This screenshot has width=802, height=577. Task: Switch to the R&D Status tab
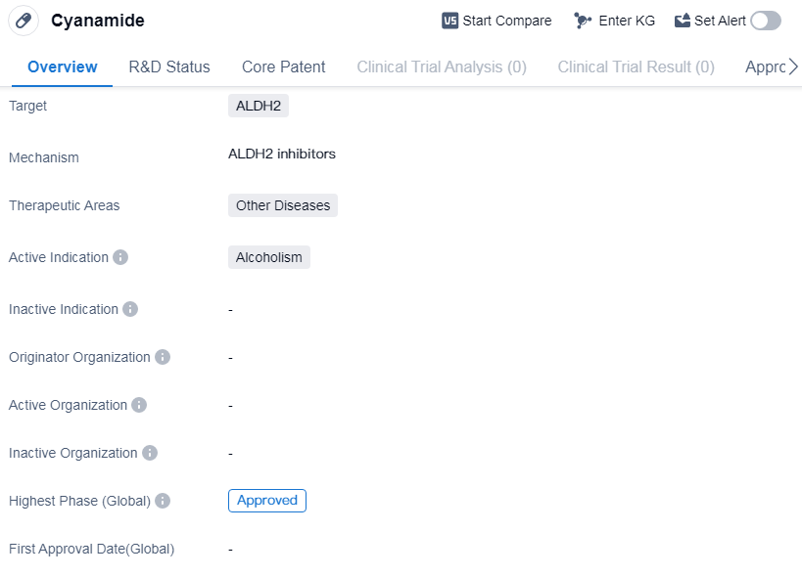coord(169,67)
